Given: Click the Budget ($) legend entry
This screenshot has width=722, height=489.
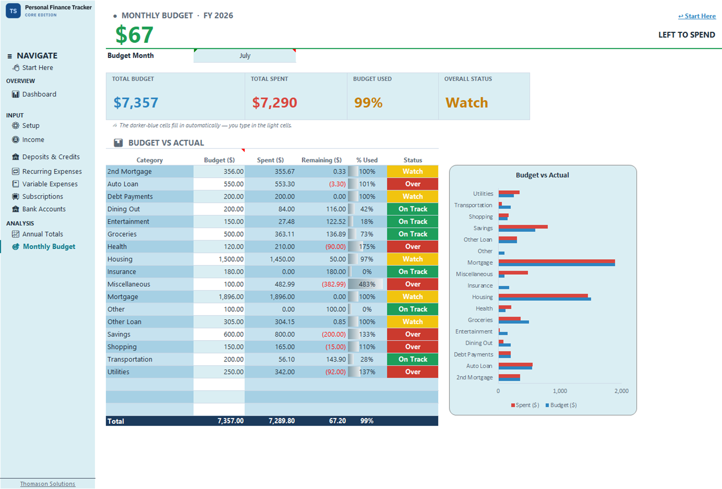Looking at the screenshot, I should (561, 405).
